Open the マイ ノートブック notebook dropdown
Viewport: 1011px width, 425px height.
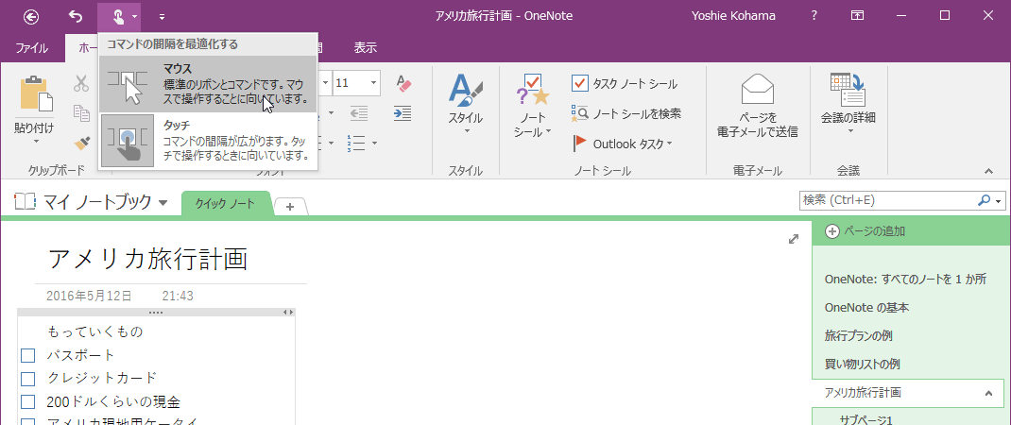pyautogui.click(x=163, y=203)
